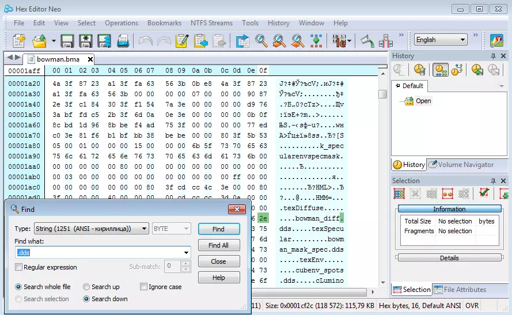Click the red brackets selection icon in toolbar
This screenshot has height=315, width=512.
click(386, 41)
